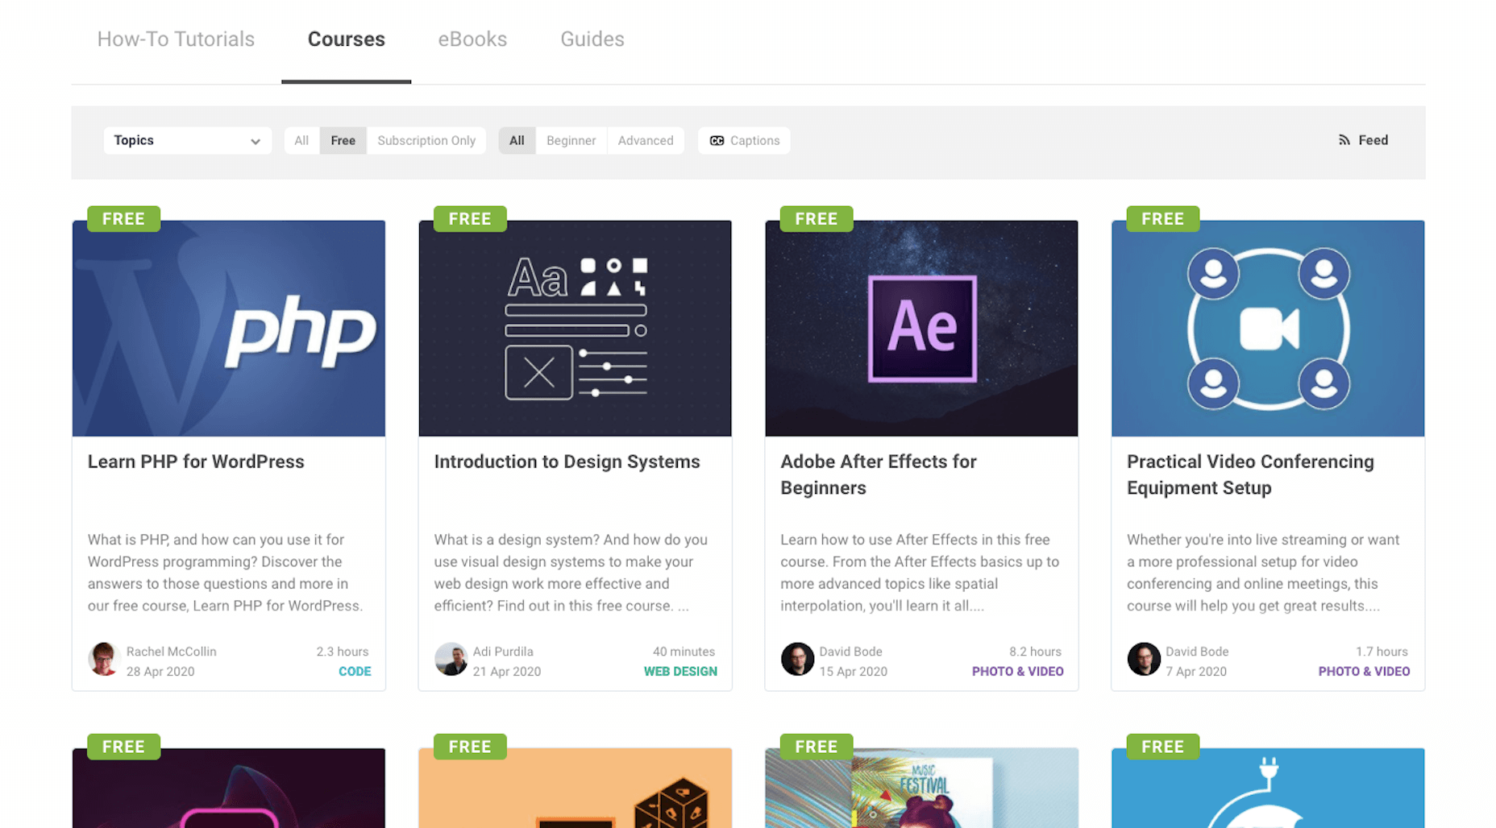Open the dark neon pink course thumbnail
The height and width of the screenshot is (828, 1496).
pyautogui.click(x=229, y=788)
